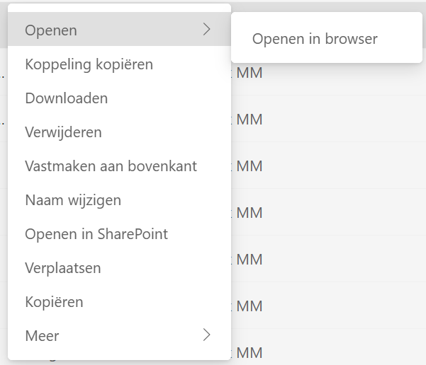Select the Openen menu entry
Viewport: 426px width, 365px height.
coord(119,29)
